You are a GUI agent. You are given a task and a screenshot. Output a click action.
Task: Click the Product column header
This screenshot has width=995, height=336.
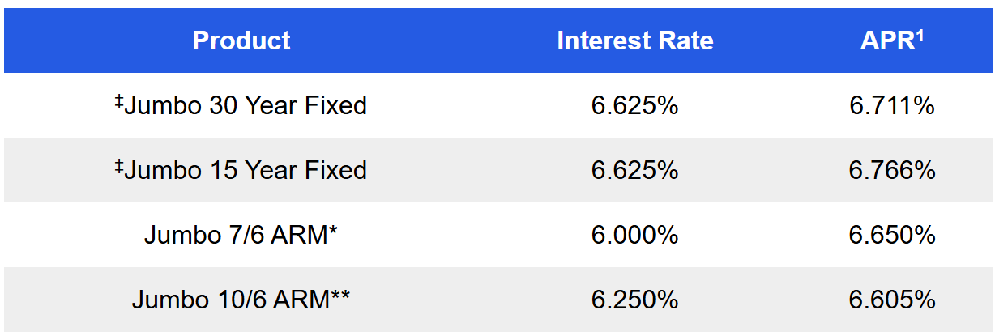(x=241, y=40)
